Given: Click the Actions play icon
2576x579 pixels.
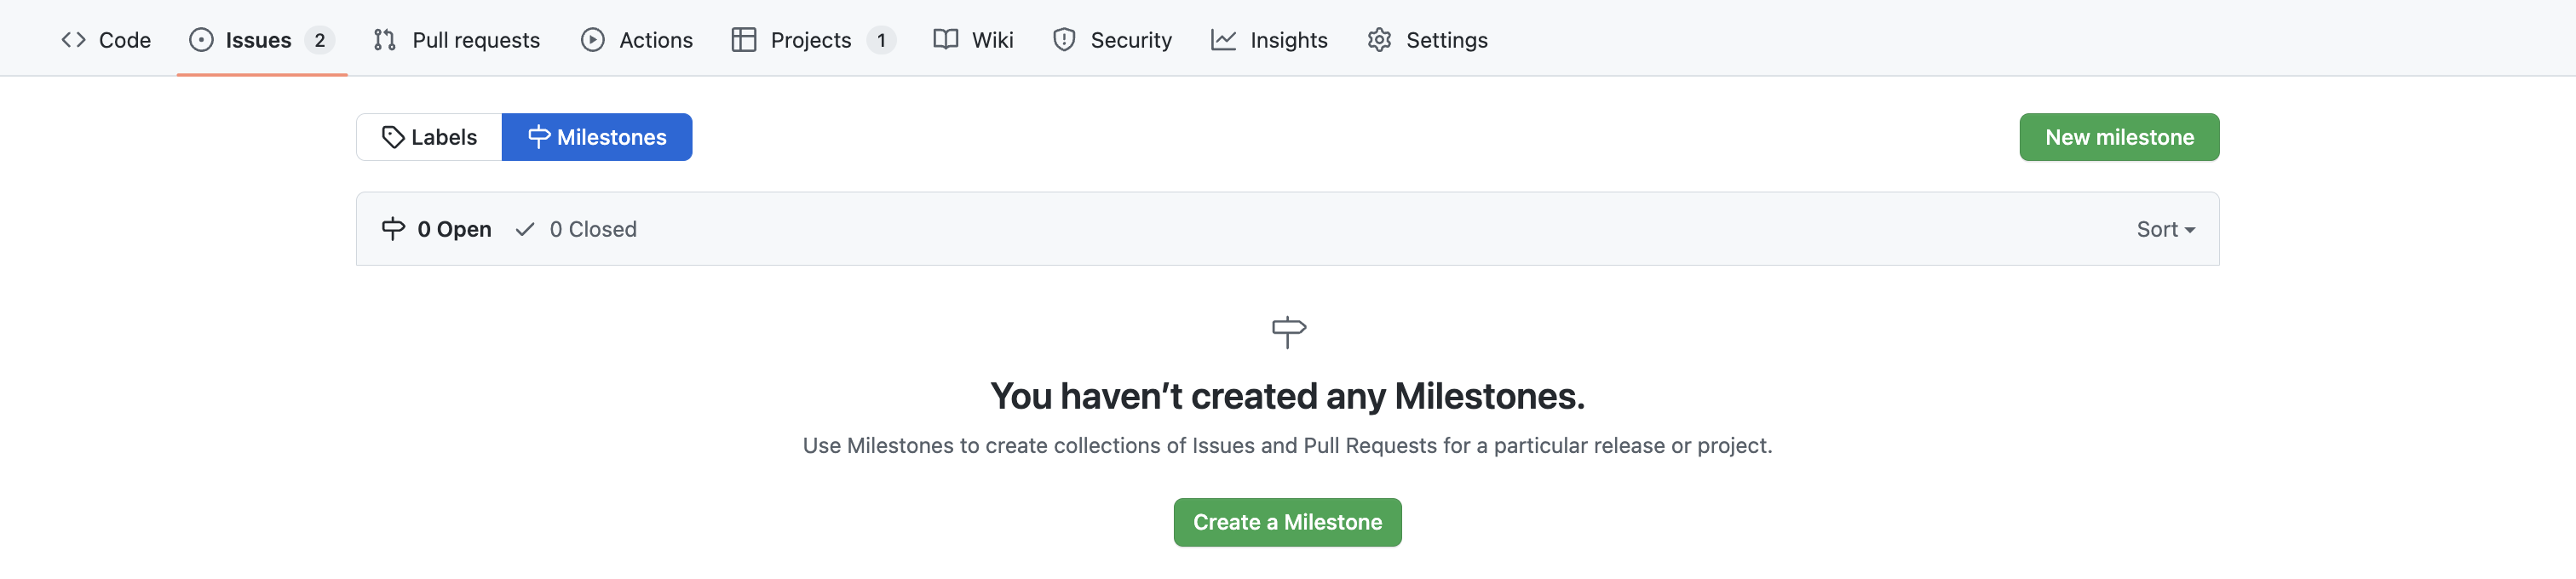Looking at the screenshot, I should (x=593, y=40).
